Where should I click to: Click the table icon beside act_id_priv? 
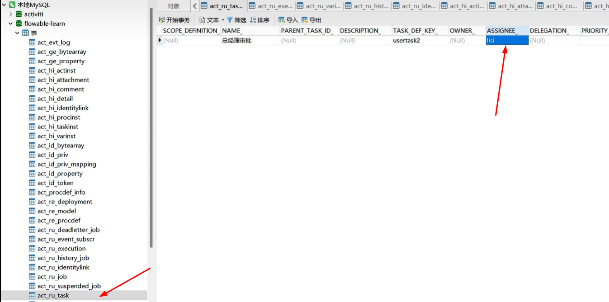click(x=32, y=155)
